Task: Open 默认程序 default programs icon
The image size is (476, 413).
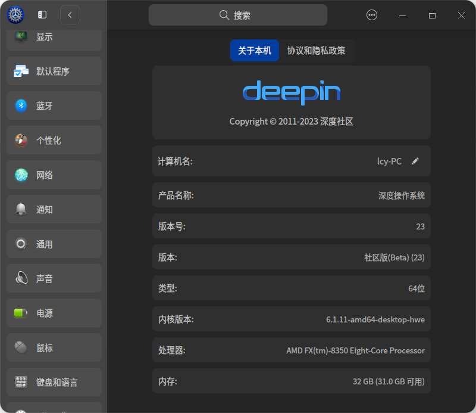Action: (21, 71)
